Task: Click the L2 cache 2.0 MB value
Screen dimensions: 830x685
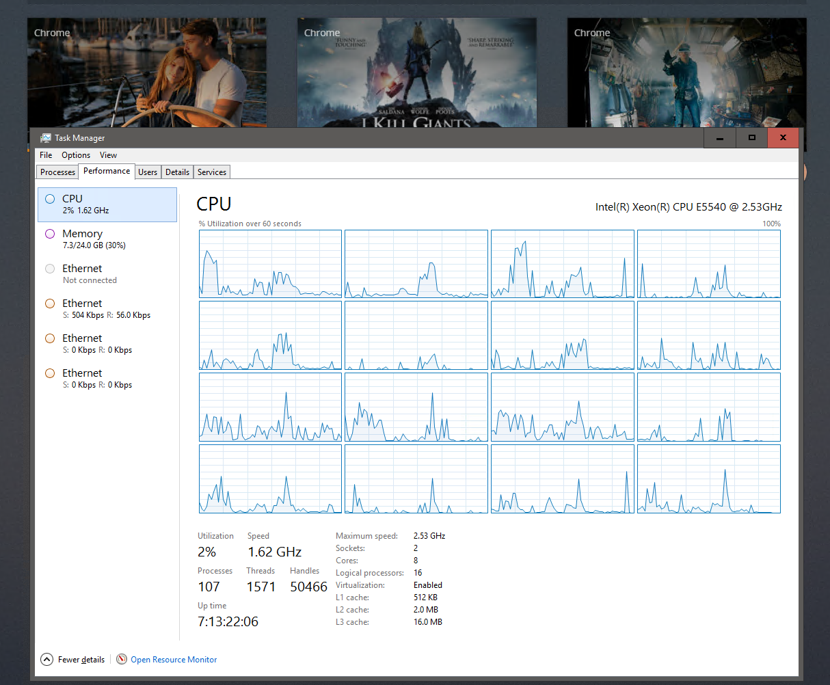Action: tap(426, 610)
